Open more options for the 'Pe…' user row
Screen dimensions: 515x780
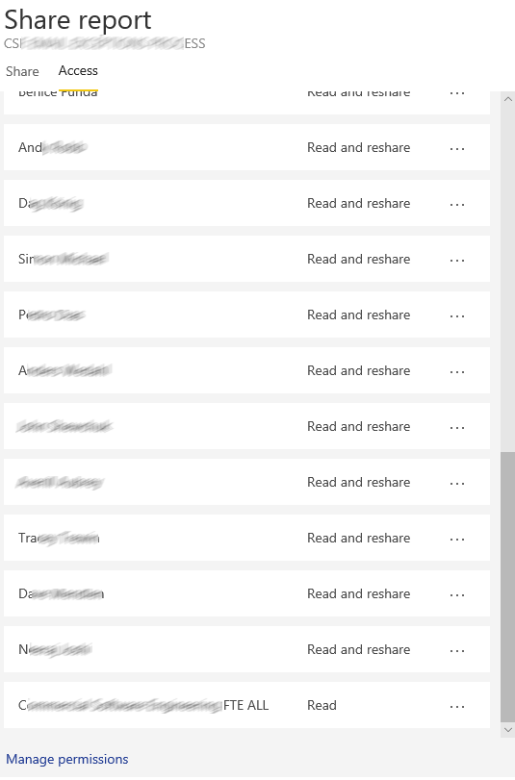(456, 315)
